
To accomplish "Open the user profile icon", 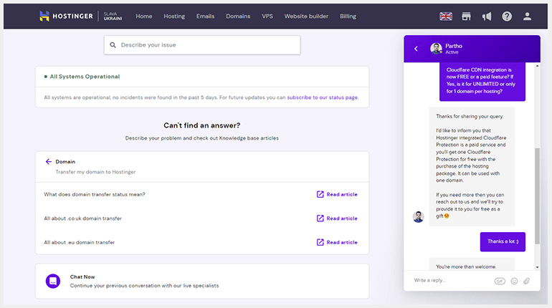I will (527, 16).
